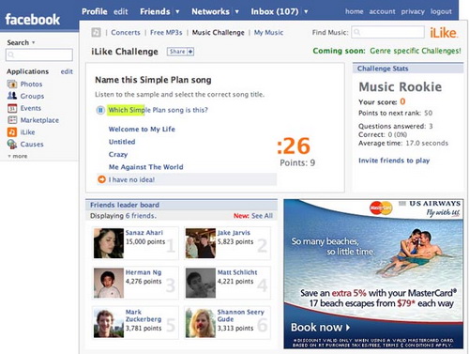This screenshot has height=354, width=469.
Task: Pause the song sample playback
Action: coord(100,110)
